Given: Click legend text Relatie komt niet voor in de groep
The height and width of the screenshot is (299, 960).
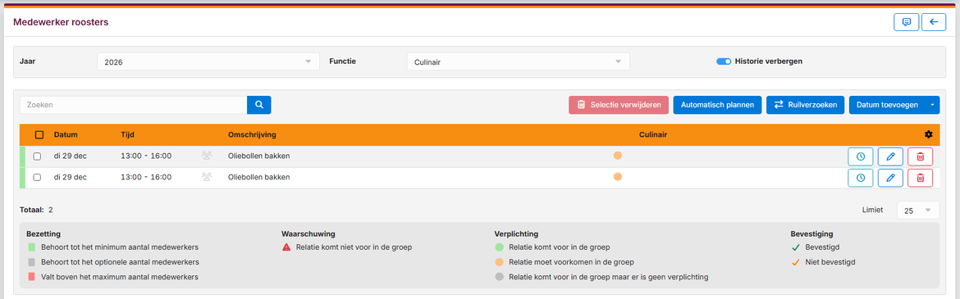Looking at the screenshot, I should [x=354, y=247].
